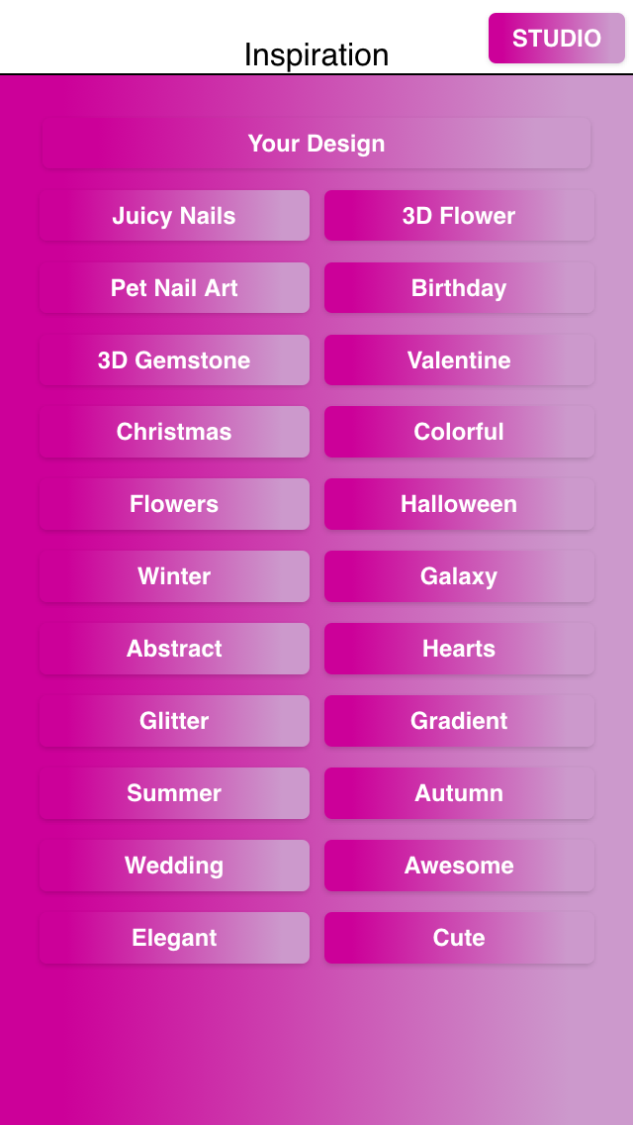Open the Hearts category
Screen dimensions: 633x1125
(x=459, y=649)
